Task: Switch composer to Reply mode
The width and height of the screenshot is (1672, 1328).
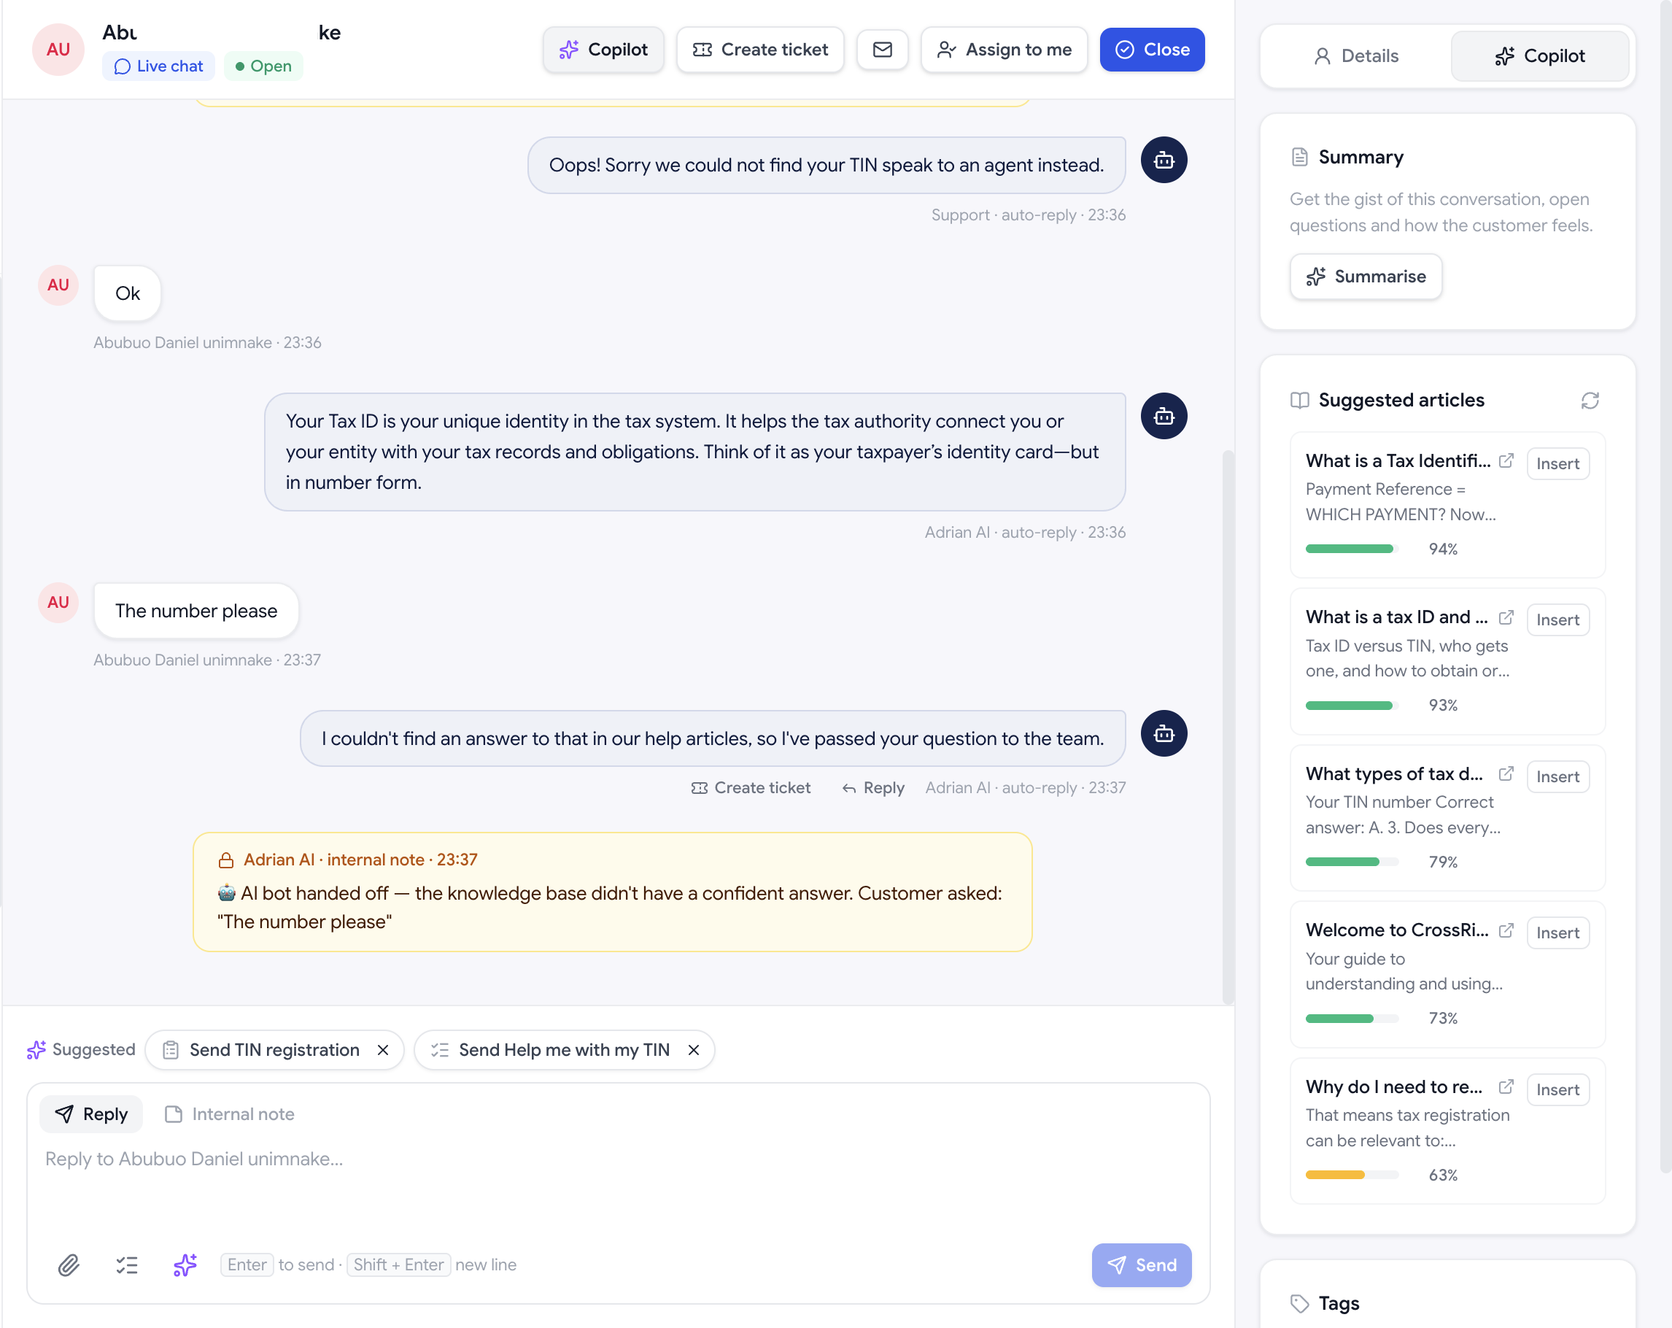Action: 91,1114
